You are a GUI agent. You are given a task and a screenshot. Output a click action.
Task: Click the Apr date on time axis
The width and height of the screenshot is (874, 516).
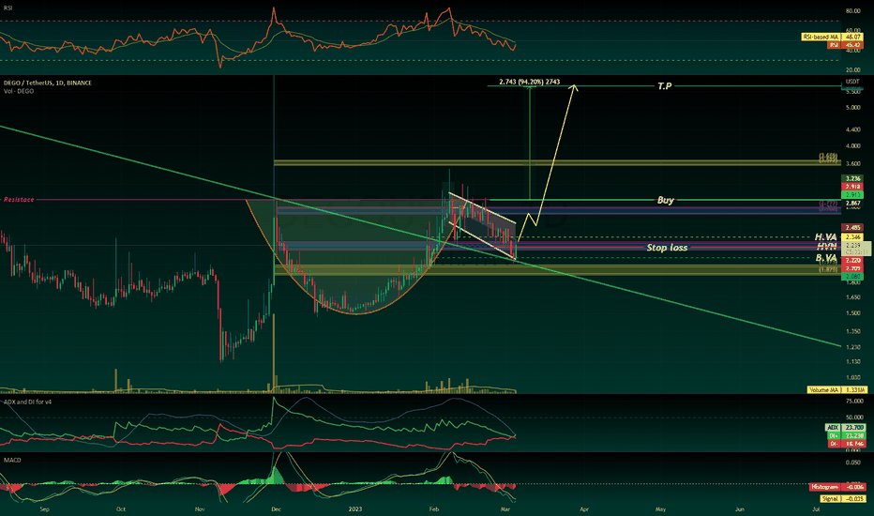coord(584,508)
